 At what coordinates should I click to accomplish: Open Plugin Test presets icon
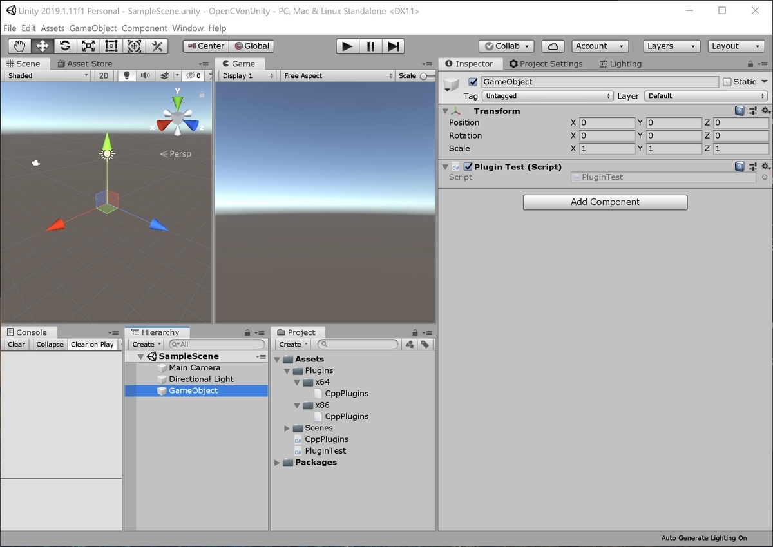752,166
